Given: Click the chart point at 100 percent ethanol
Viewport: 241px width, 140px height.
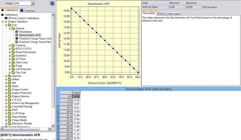Looking at the screenshot, I should [138, 72].
